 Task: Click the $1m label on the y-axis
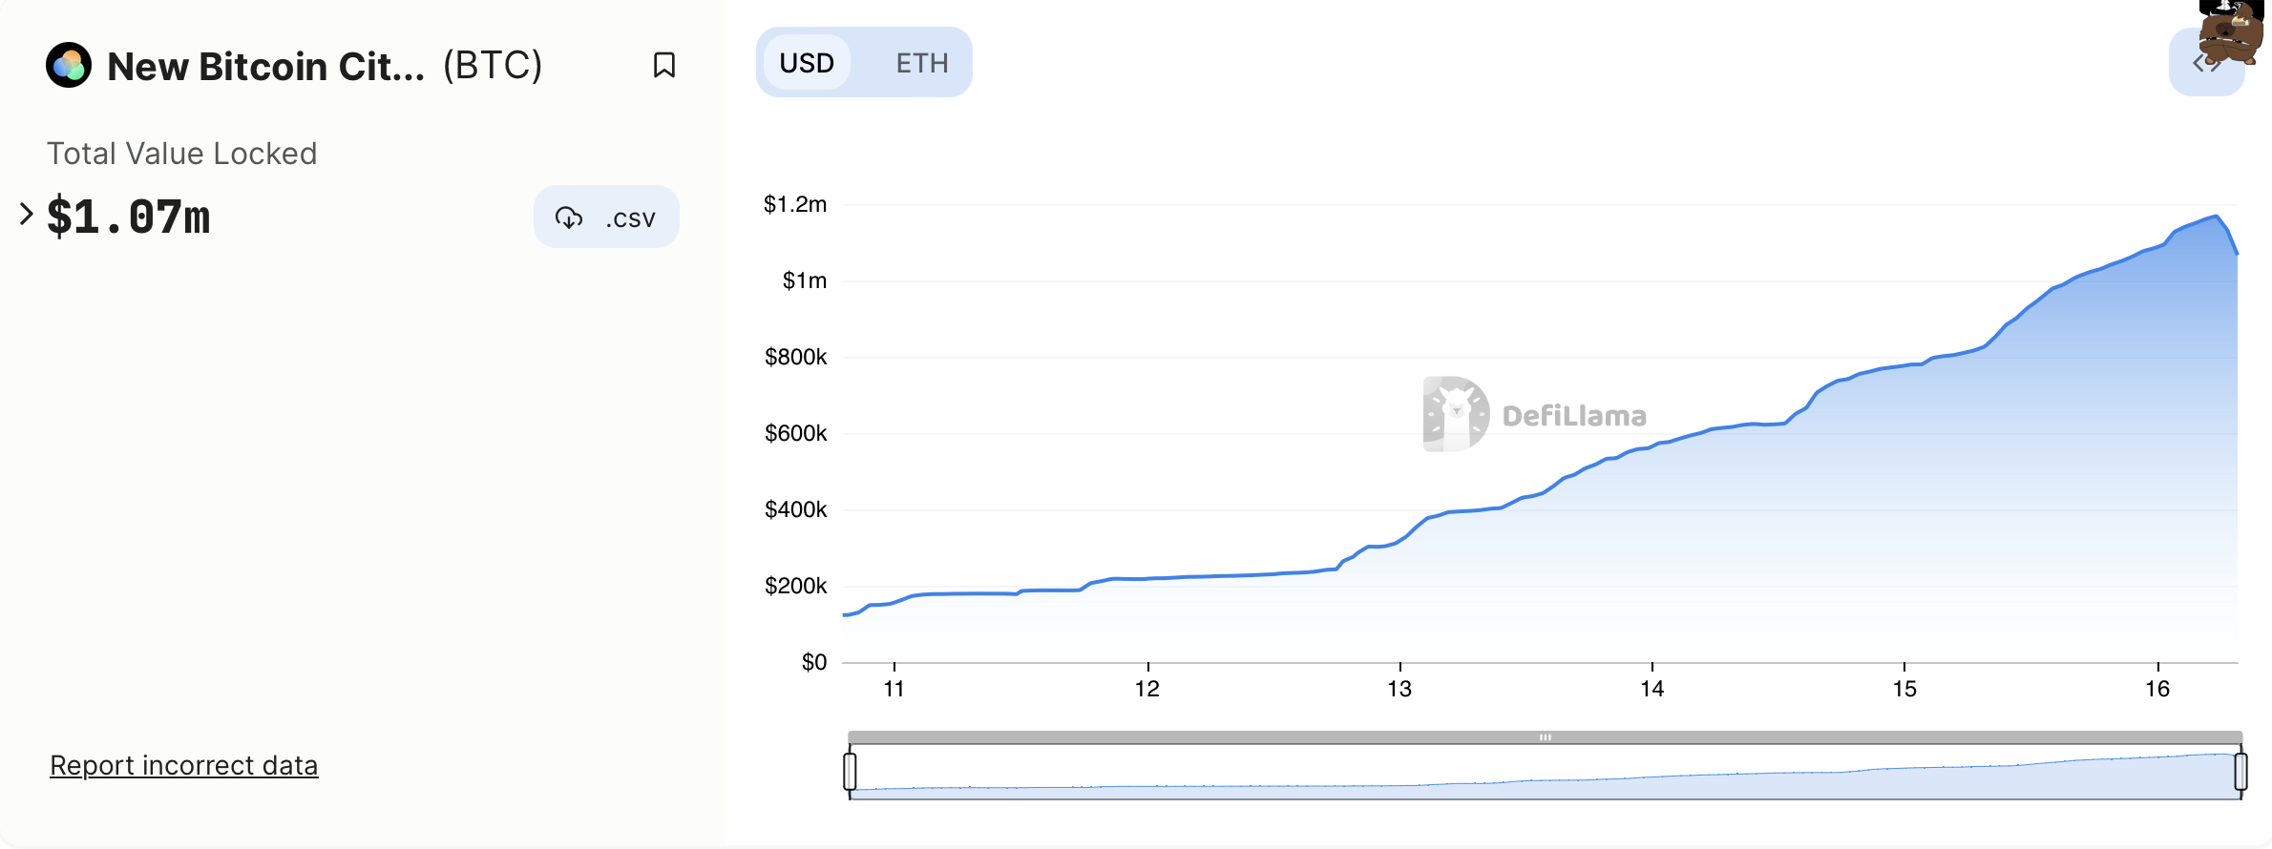(804, 280)
